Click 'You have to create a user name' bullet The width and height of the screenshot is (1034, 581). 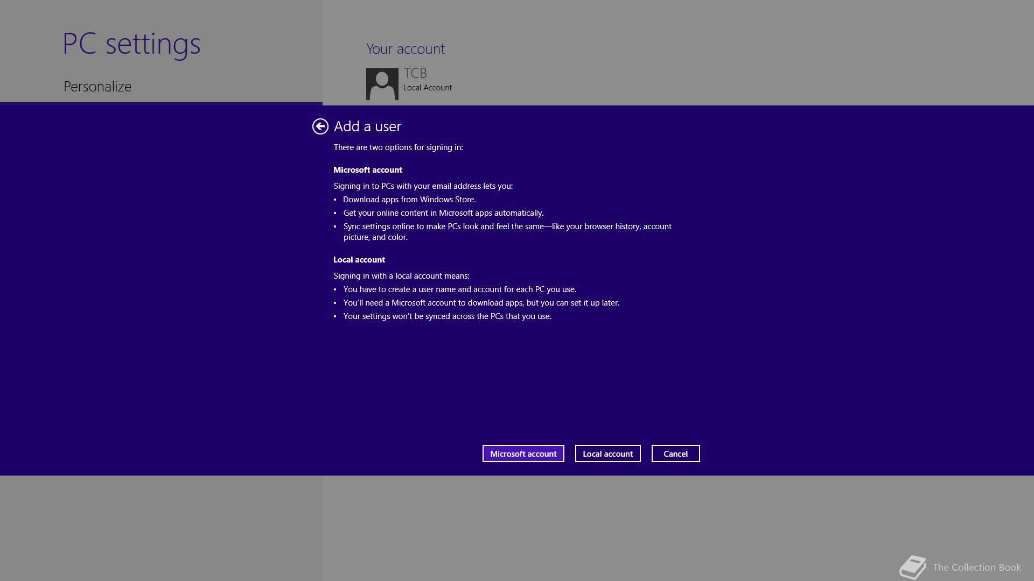(460, 289)
